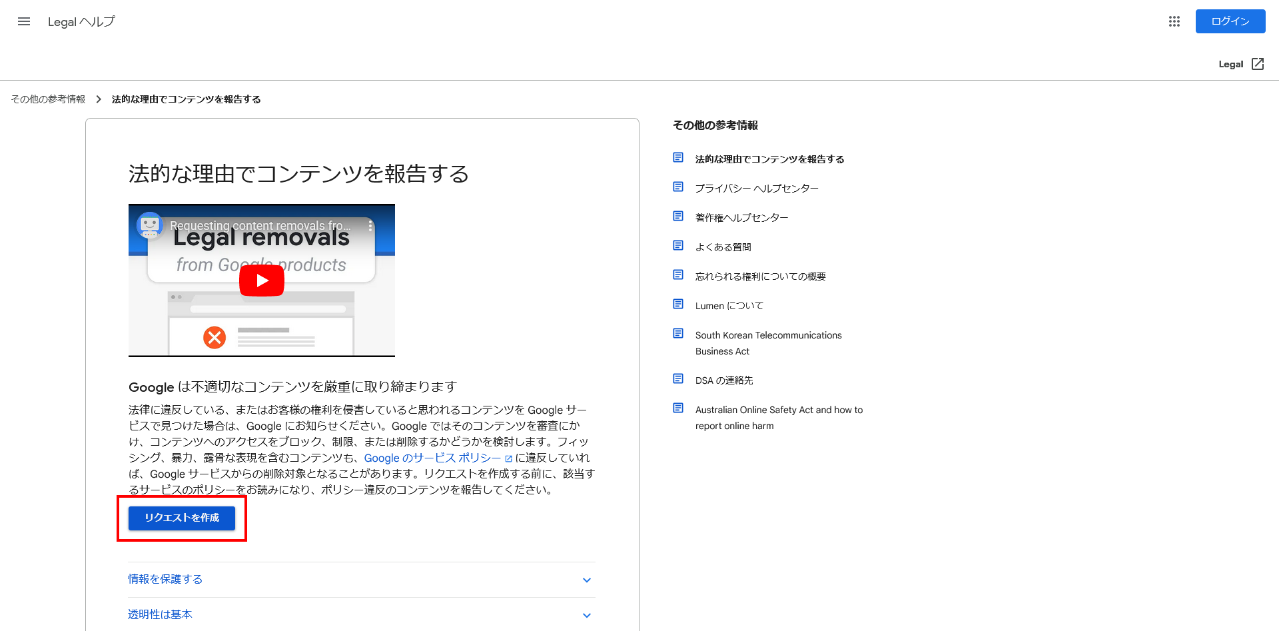Play the Legal removals YouTube video
The image size is (1279, 631).
click(x=262, y=281)
